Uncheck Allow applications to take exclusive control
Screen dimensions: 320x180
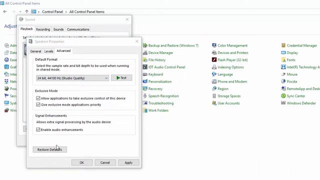pos(38,98)
